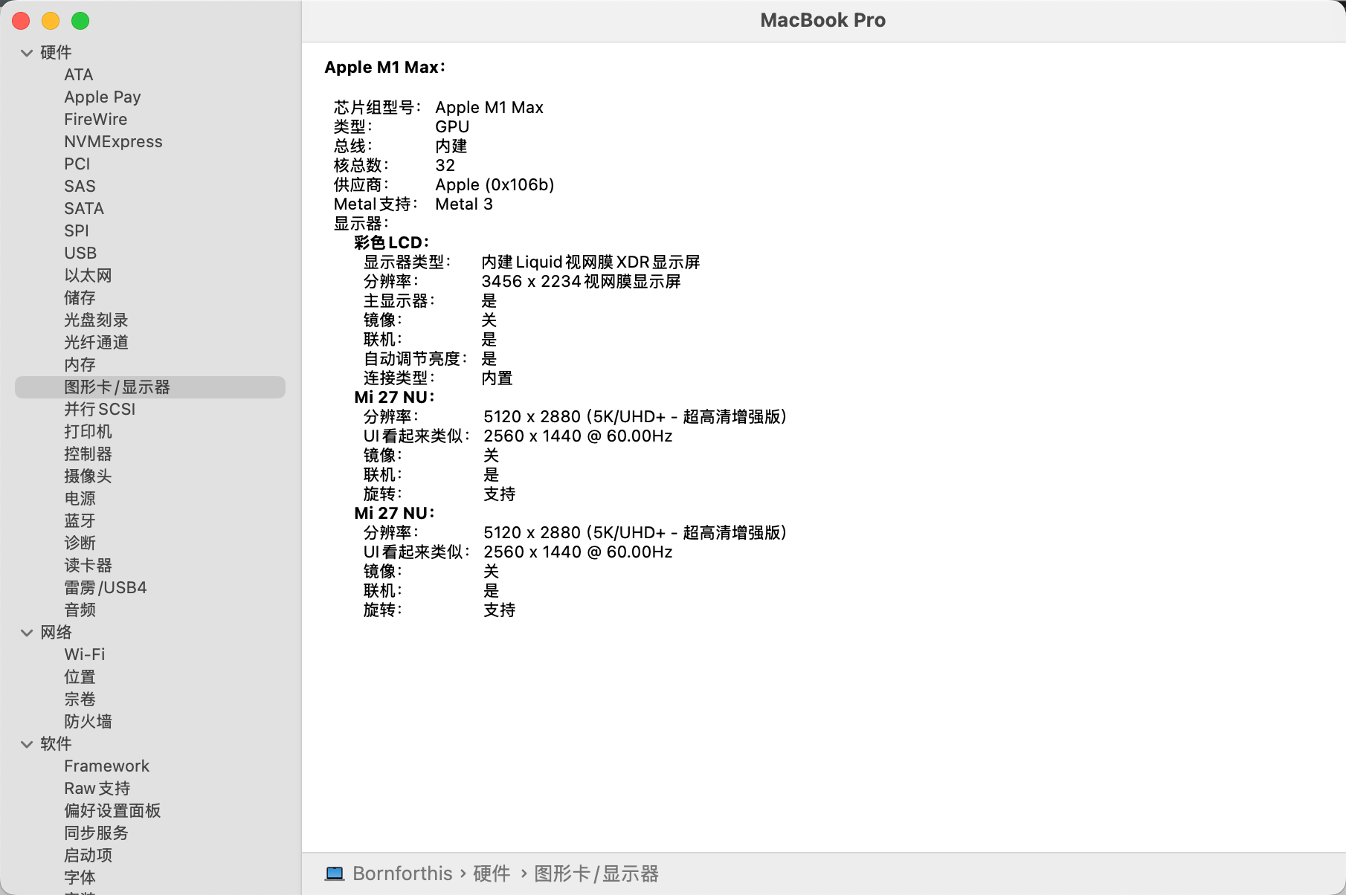Choose Raw支持 in the software list
This screenshot has height=895, width=1346.
click(97, 789)
